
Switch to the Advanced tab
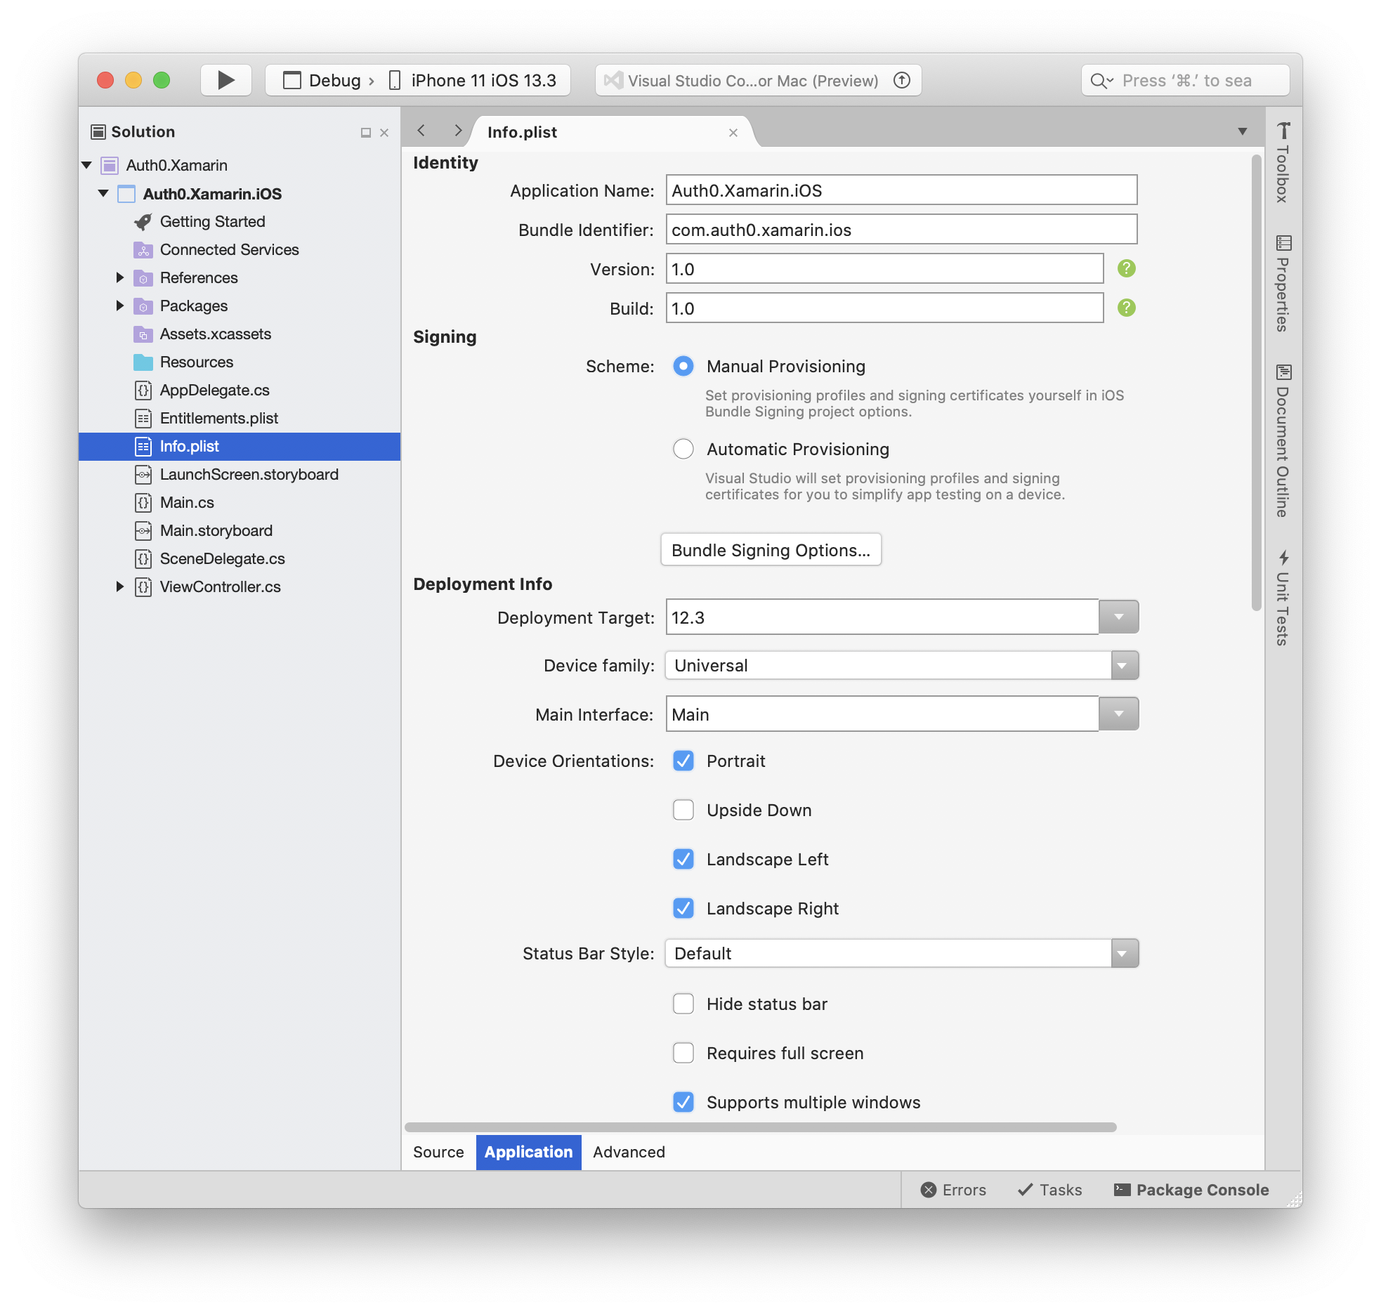coord(629,1153)
